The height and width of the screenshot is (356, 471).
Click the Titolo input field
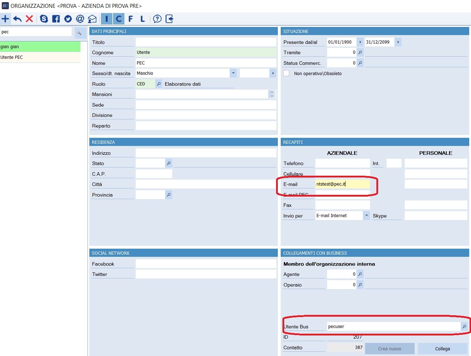pyautogui.click(x=206, y=42)
